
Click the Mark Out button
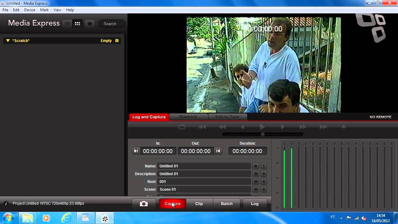point(218,151)
